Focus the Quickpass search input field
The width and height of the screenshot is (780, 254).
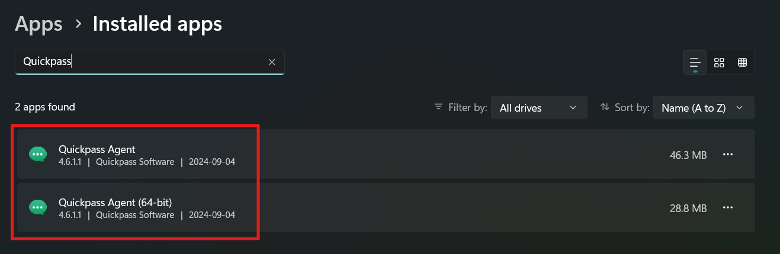141,62
